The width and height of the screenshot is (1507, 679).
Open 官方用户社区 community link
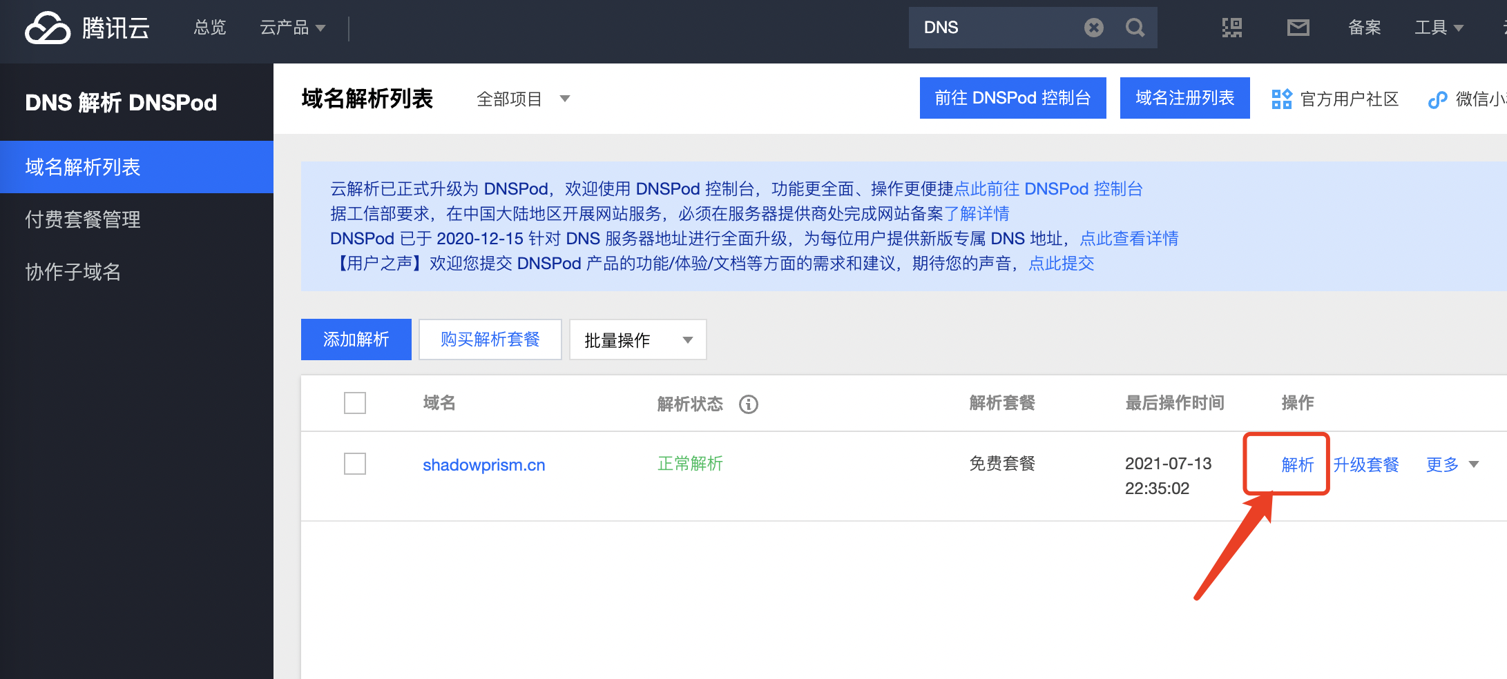[1335, 99]
